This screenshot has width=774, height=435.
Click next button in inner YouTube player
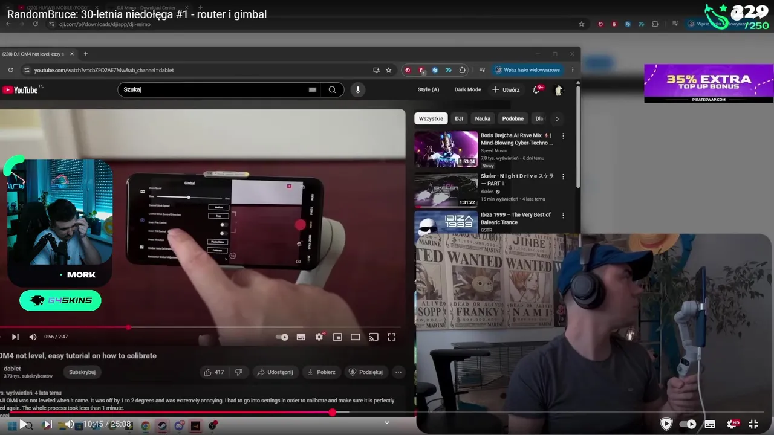15,337
